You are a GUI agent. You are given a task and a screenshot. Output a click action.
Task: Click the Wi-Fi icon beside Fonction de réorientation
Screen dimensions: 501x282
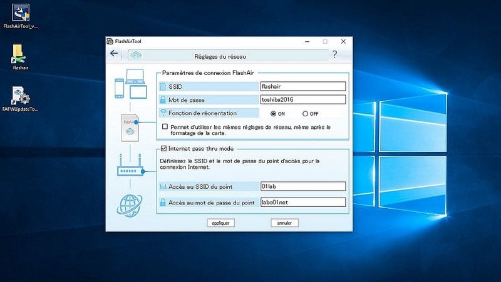click(163, 113)
